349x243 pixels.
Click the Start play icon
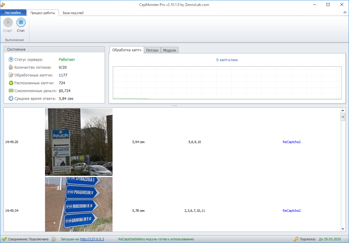tap(8, 22)
